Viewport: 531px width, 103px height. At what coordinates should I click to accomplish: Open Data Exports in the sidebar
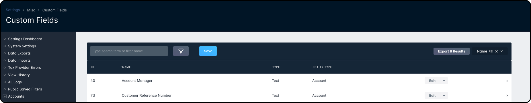click(19, 53)
